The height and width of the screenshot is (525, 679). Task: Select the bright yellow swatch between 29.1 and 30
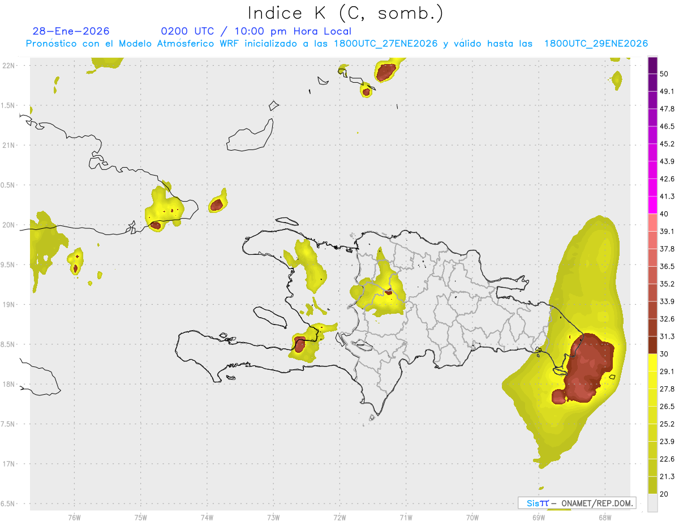pos(653,362)
